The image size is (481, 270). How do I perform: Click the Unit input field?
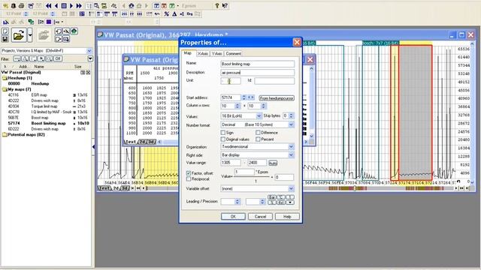(231, 81)
